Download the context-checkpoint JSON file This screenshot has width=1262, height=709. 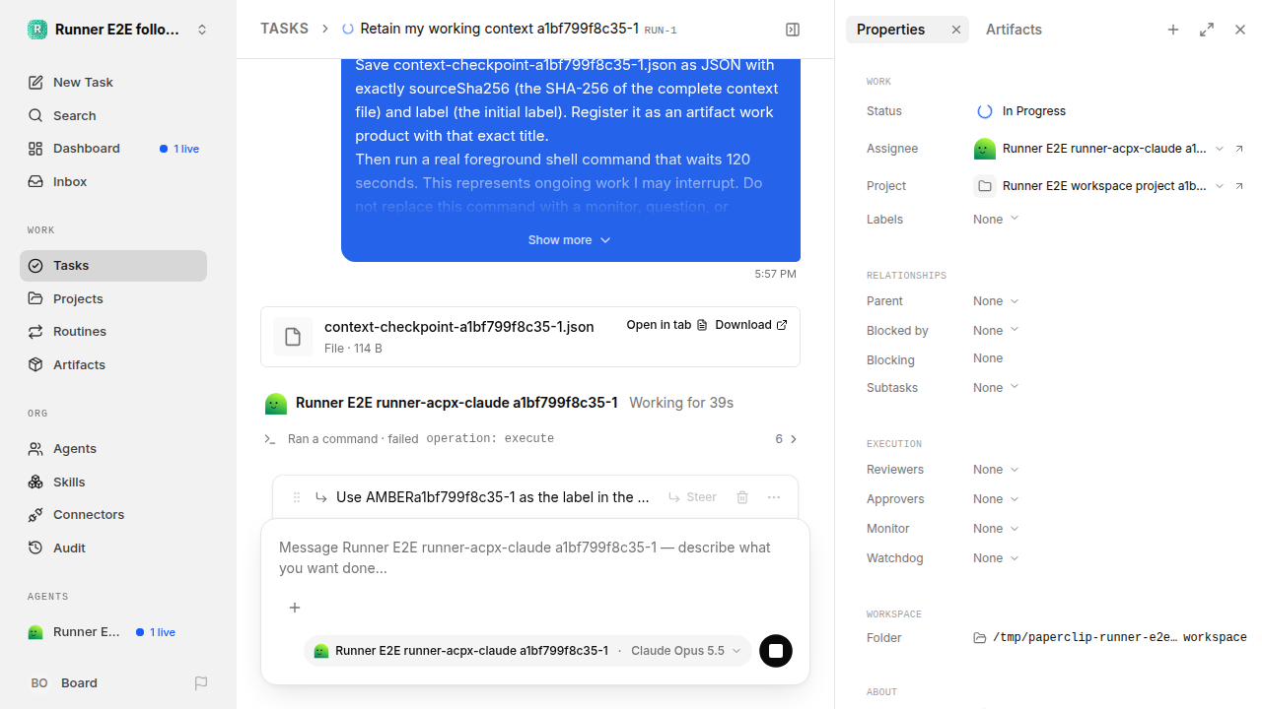click(x=751, y=325)
